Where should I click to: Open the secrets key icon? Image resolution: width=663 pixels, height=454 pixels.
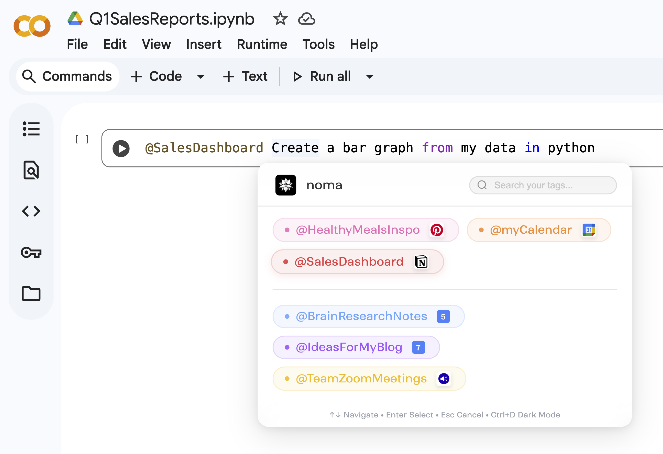[31, 252]
